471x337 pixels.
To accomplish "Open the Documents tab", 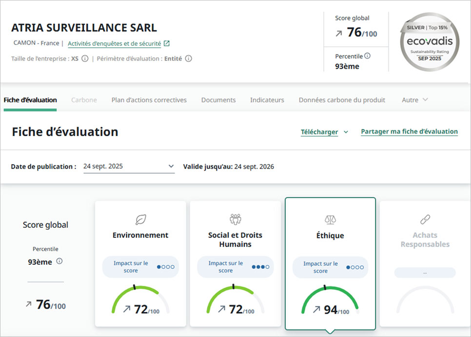I will click(x=218, y=100).
